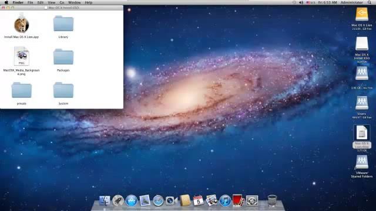Image resolution: width=376 pixels, height=211 pixels.
Task: Open Address Book in the Dock
Action: [x=185, y=200]
